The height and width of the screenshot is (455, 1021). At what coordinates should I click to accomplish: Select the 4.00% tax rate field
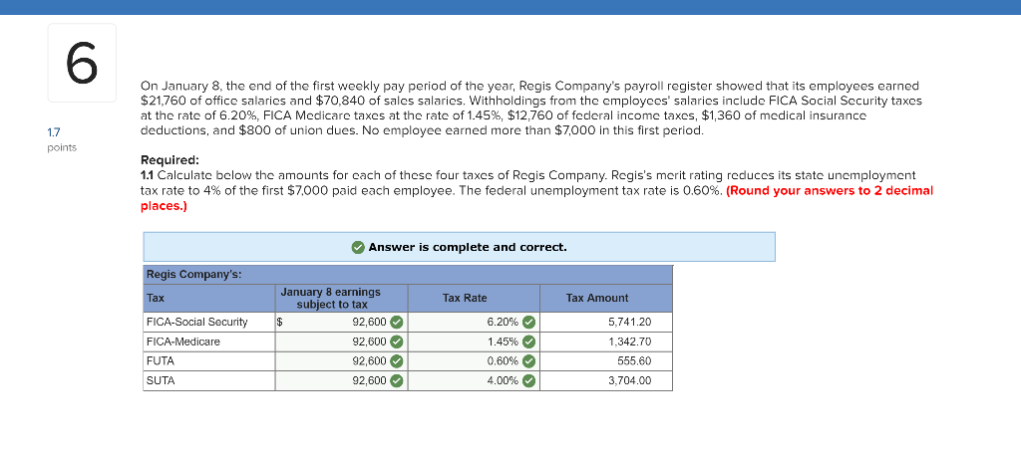click(x=474, y=381)
